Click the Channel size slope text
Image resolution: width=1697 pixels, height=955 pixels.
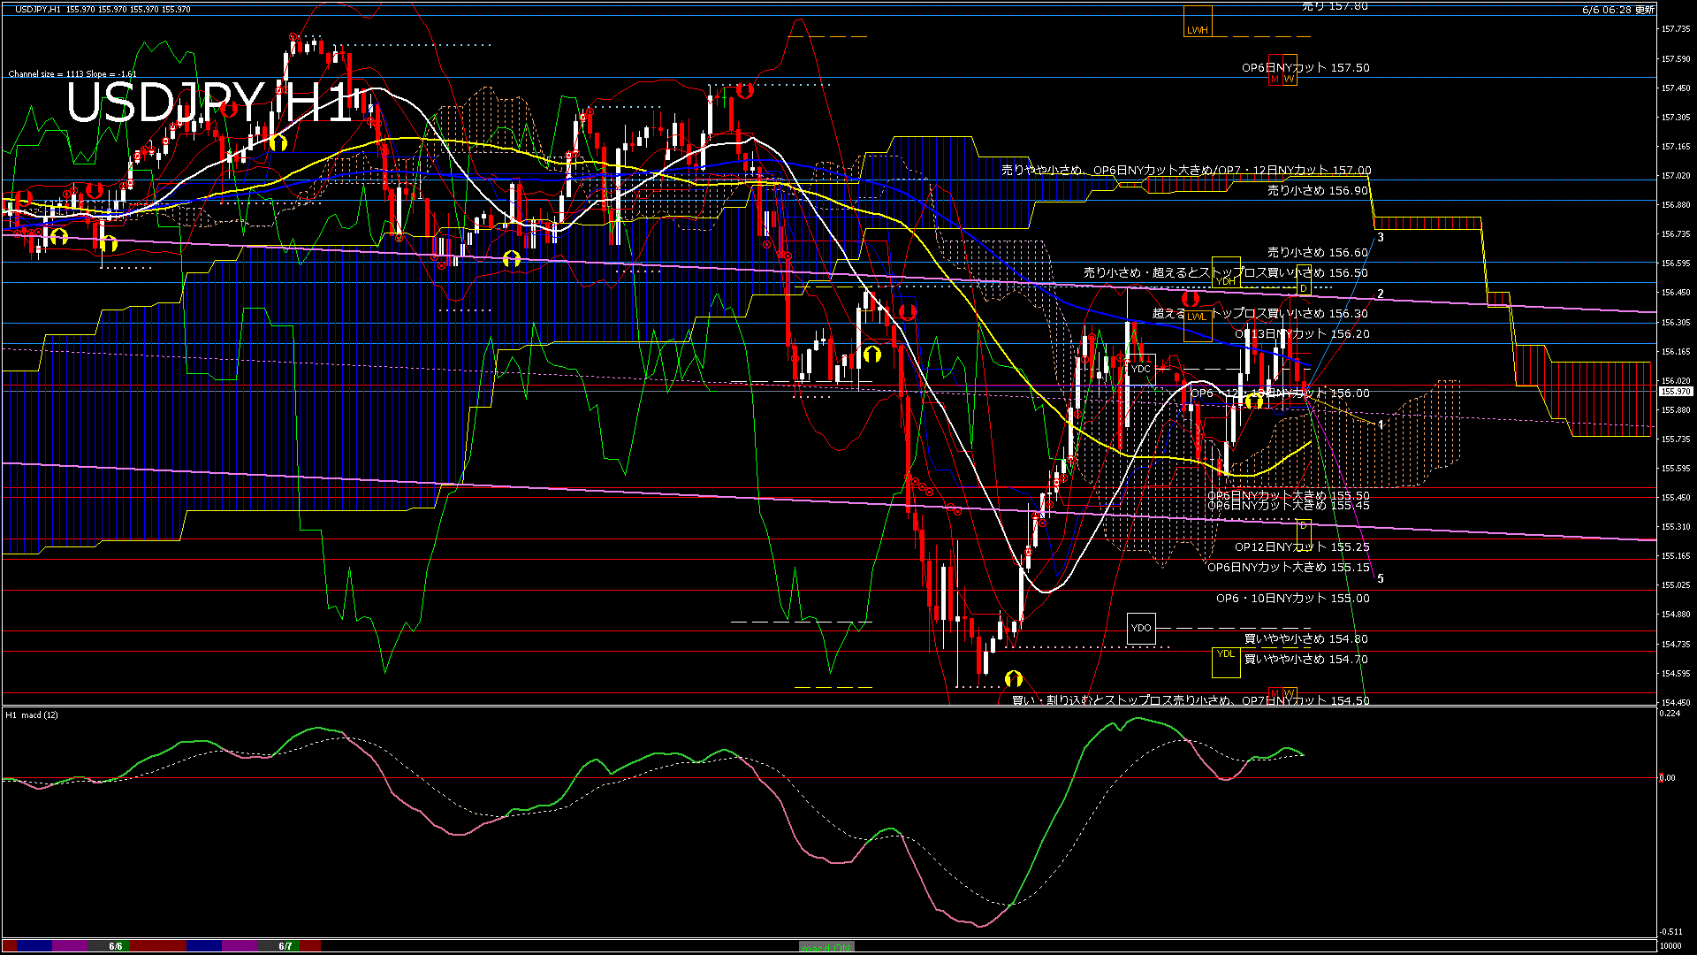click(72, 74)
